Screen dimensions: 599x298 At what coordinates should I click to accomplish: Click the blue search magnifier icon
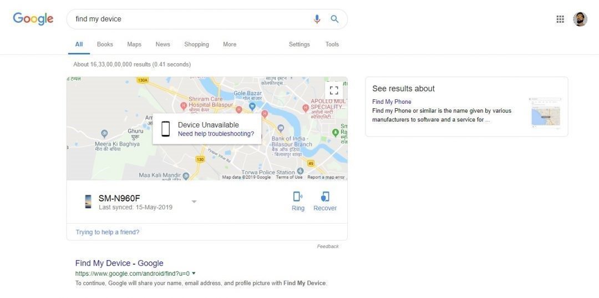coord(334,19)
